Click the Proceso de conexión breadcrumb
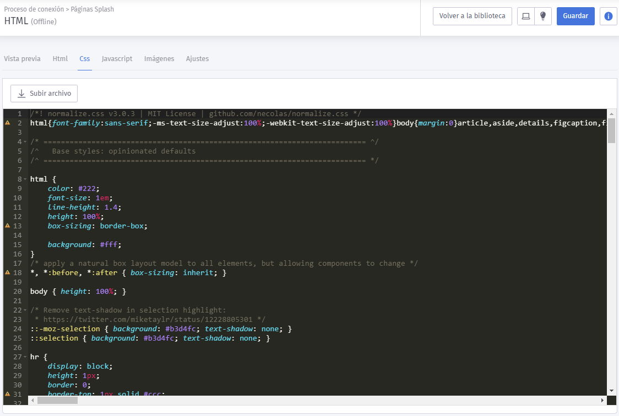Viewport: 619px width, 416px height. point(34,9)
